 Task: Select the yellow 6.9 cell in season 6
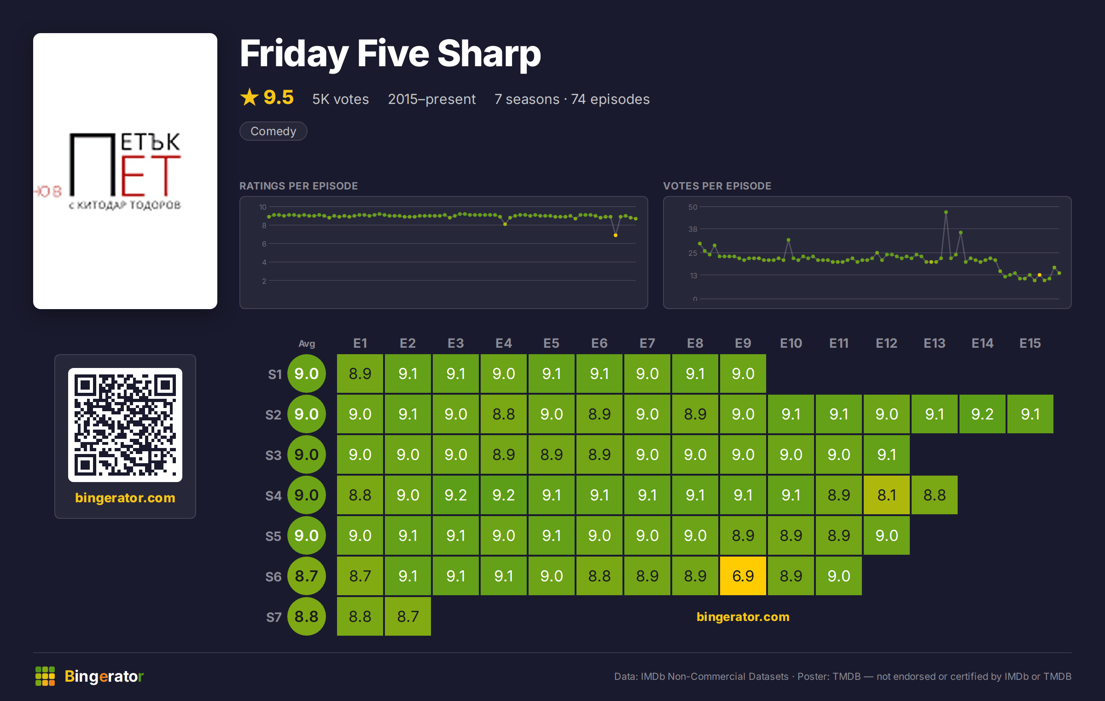pyautogui.click(x=743, y=576)
